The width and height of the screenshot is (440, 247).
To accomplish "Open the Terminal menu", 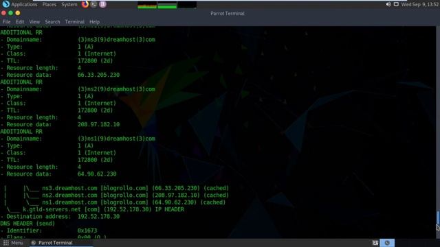I will point(75,21).
